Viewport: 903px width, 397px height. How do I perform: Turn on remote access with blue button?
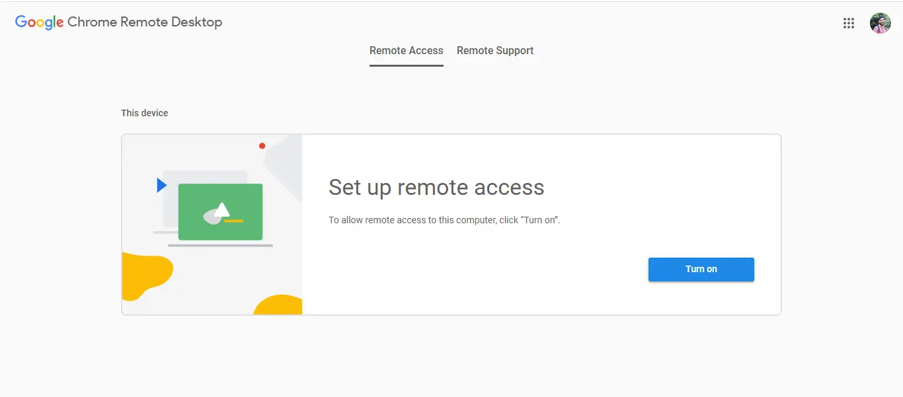point(701,270)
